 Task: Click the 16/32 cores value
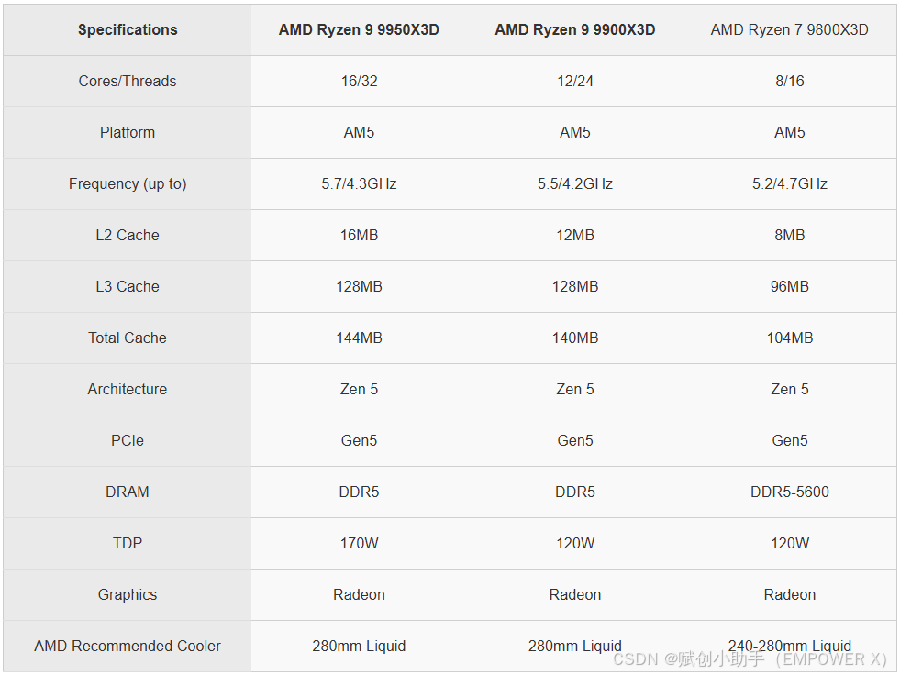pos(360,81)
